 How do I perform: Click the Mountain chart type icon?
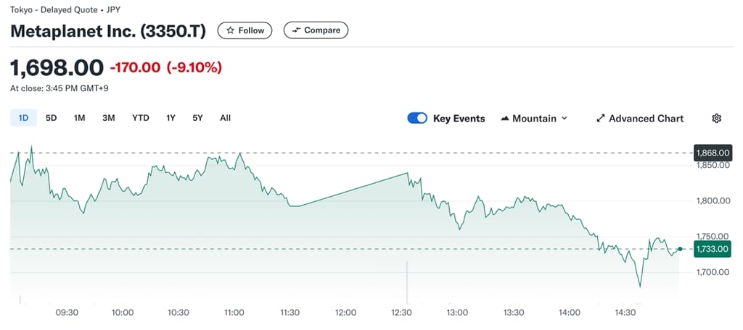pyautogui.click(x=505, y=118)
